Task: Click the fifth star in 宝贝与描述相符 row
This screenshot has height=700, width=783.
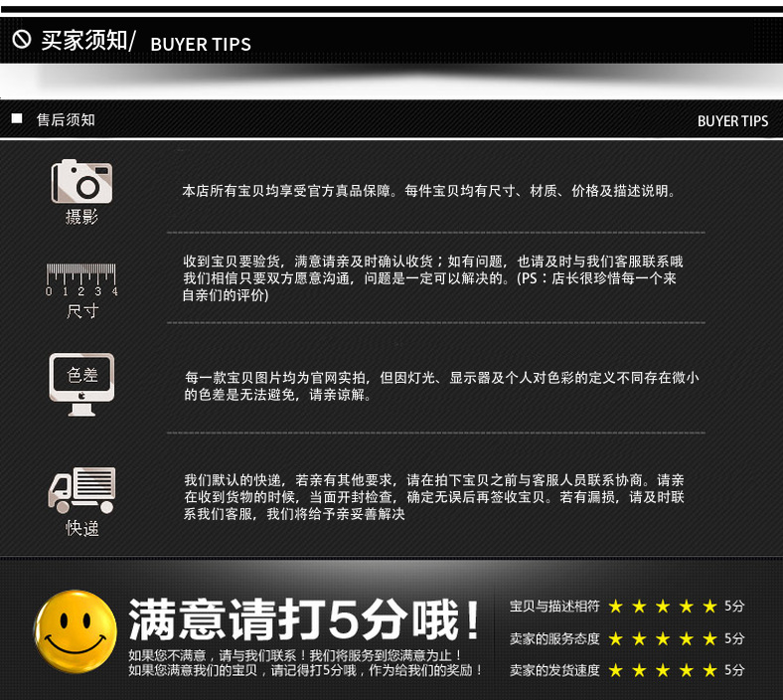Action: (x=709, y=607)
